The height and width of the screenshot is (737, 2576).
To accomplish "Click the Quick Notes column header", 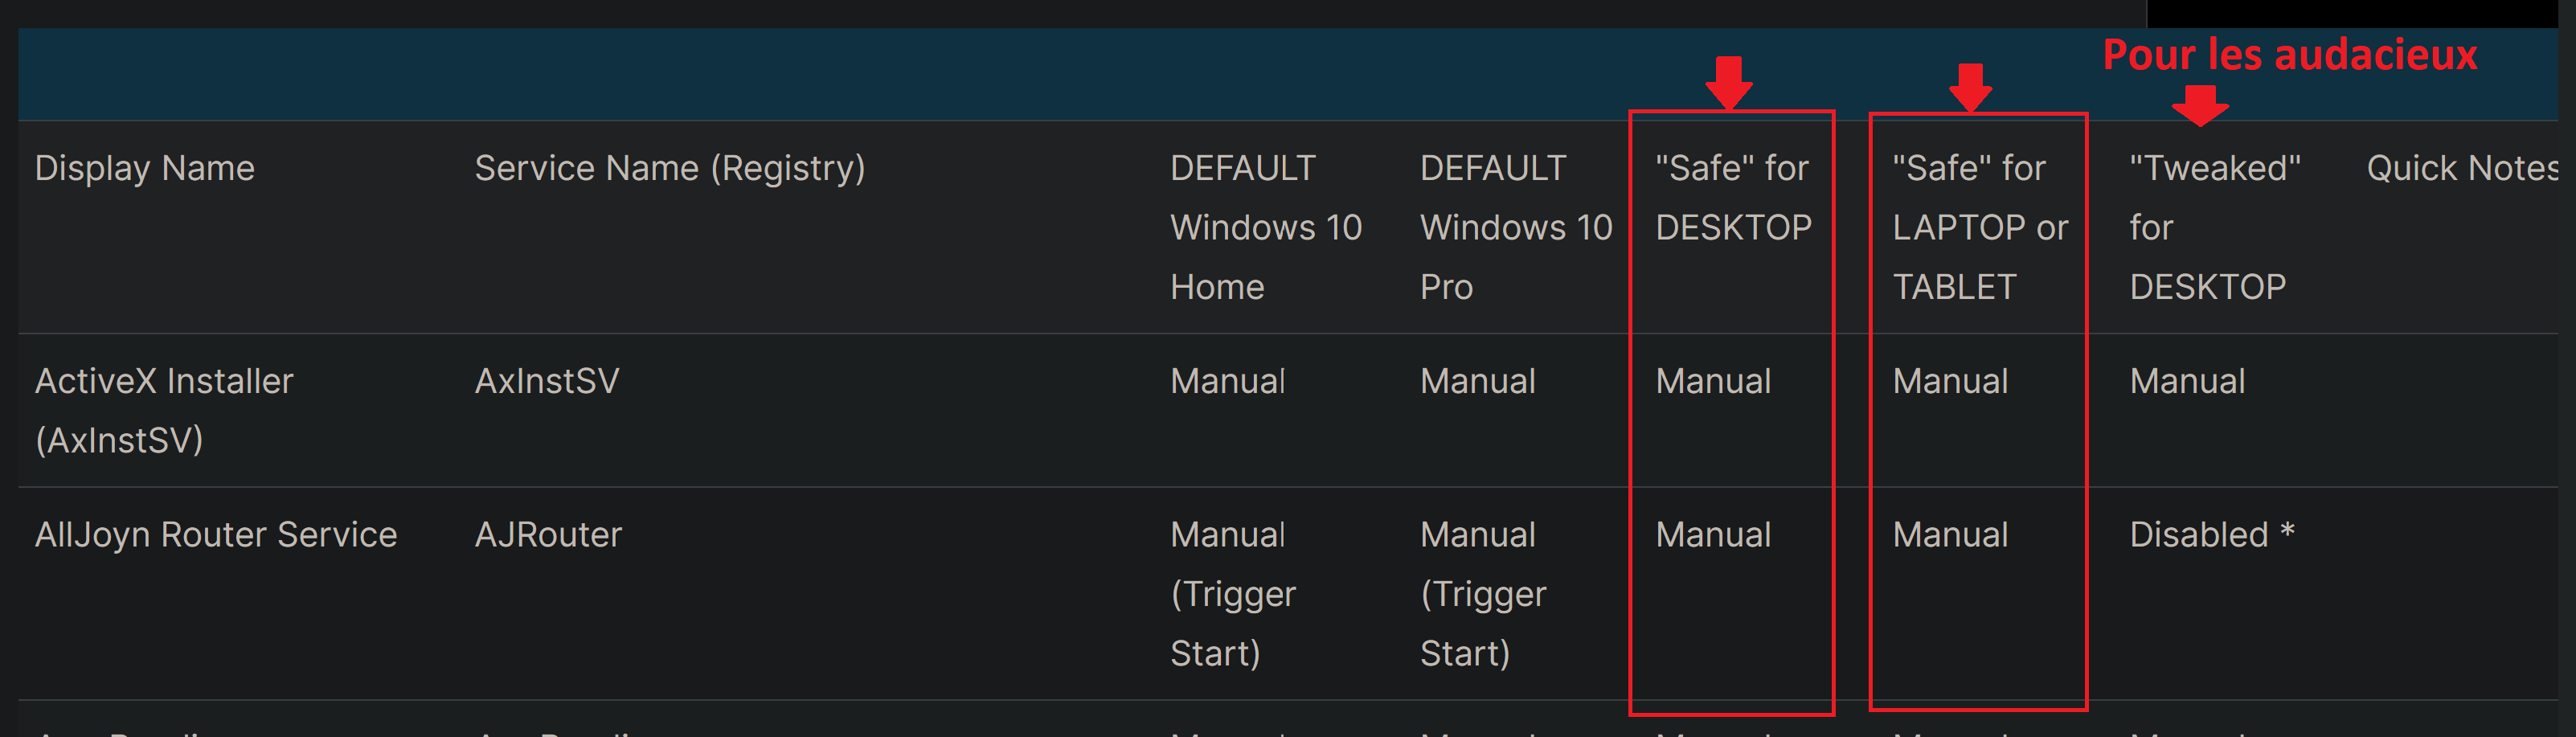I will [x=2462, y=168].
